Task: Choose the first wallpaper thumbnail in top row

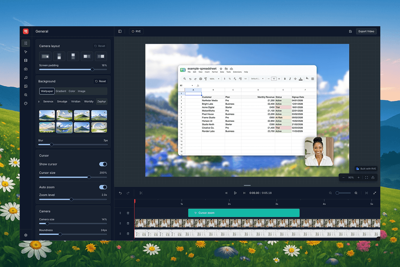Action: pyautogui.click(x=47, y=115)
